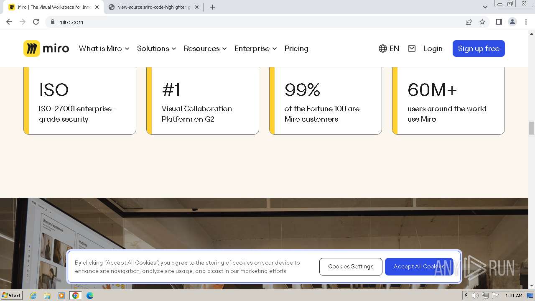The width and height of the screenshot is (535, 301).
Task: Open the language globe selector EN
Action: (x=389, y=48)
